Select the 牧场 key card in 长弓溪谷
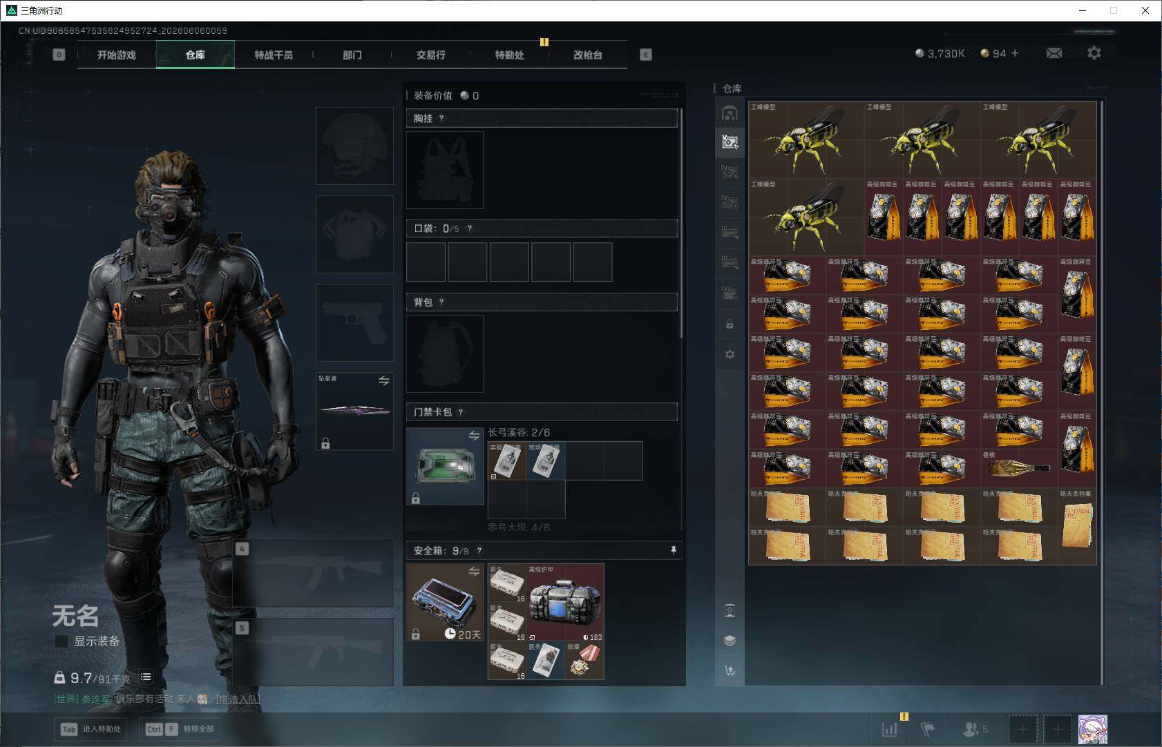Image resolution: width=1162 pixels, height=747 pixels. click(x=546, y=460)
